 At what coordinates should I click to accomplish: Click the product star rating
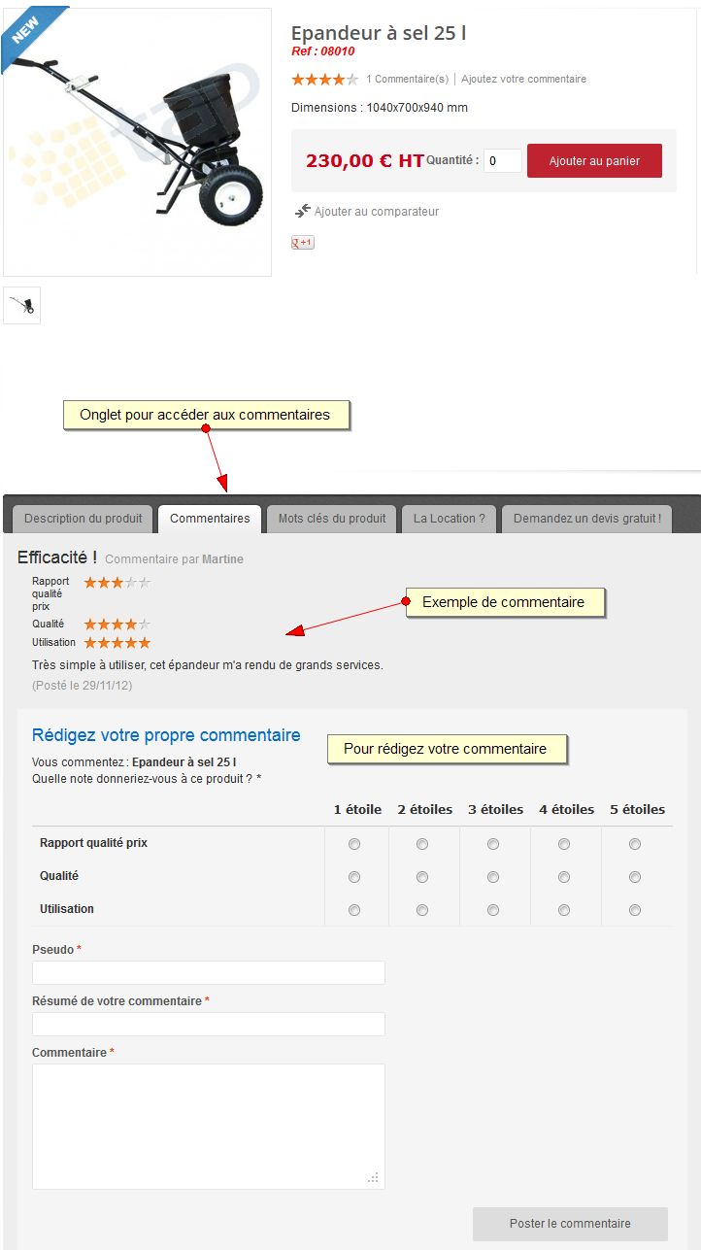pos(325,80)
